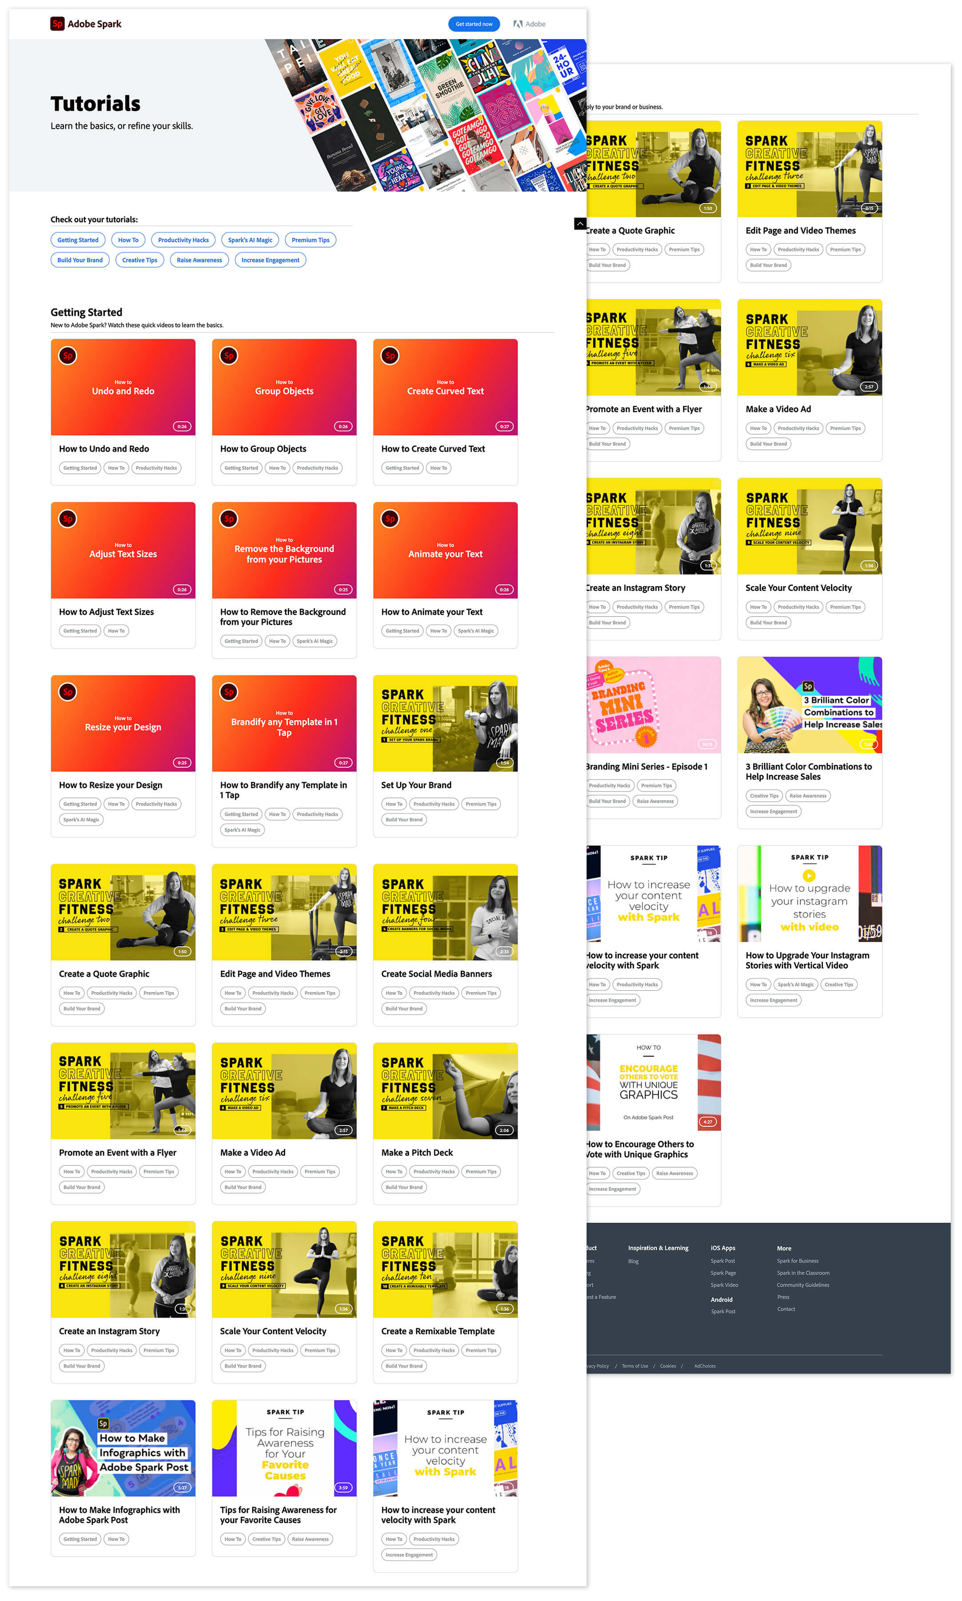Screen dimensions: 962x1601
Task: Open the Remove the Background from your Pictures thumbnail
Action: pyautogui.click(x=284, y=550)
